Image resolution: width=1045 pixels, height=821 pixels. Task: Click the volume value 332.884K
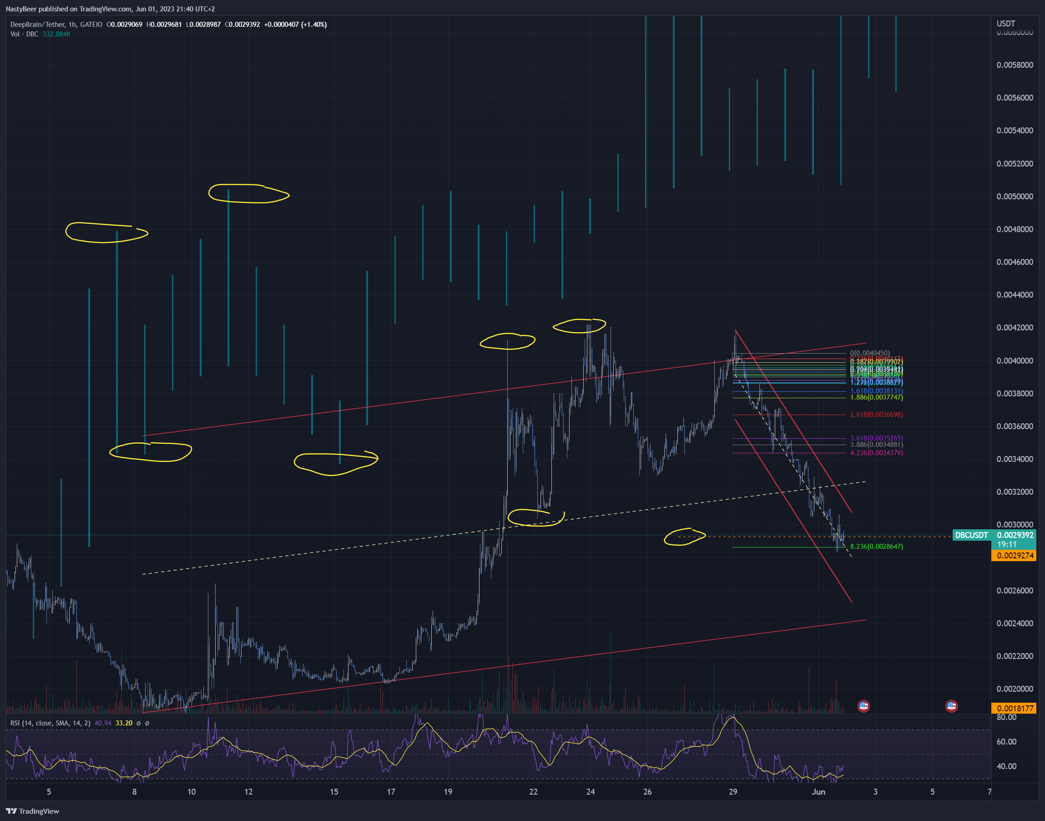(x=57, y=34)
